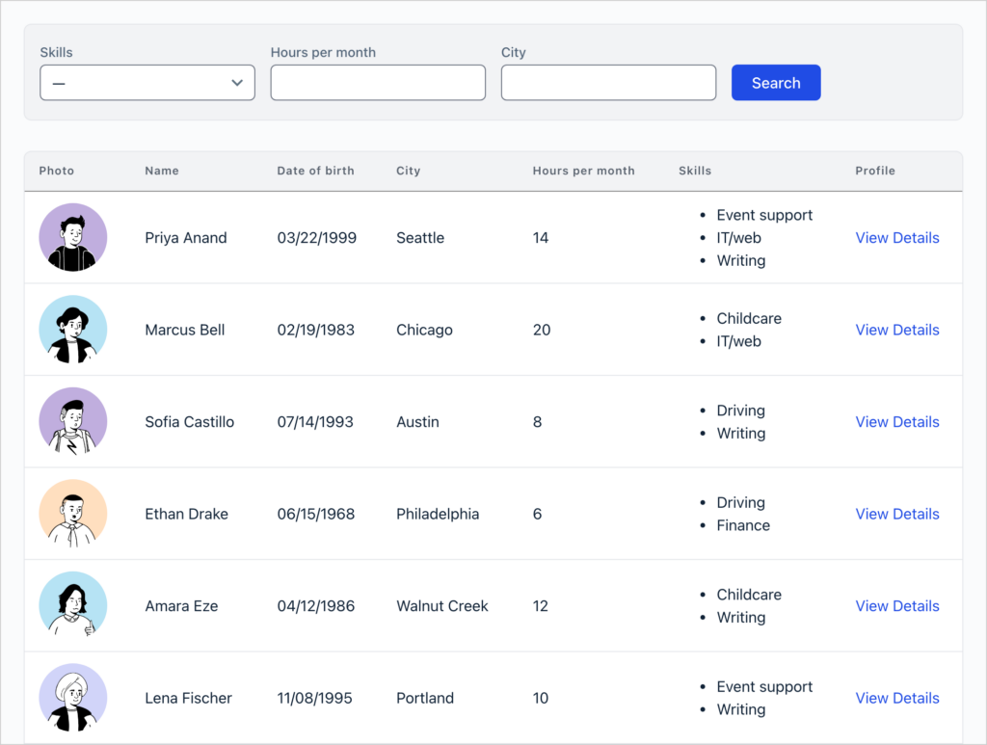
Task: Click the Portland city cell
Action: pyautogui.click(x=425, y=698)
